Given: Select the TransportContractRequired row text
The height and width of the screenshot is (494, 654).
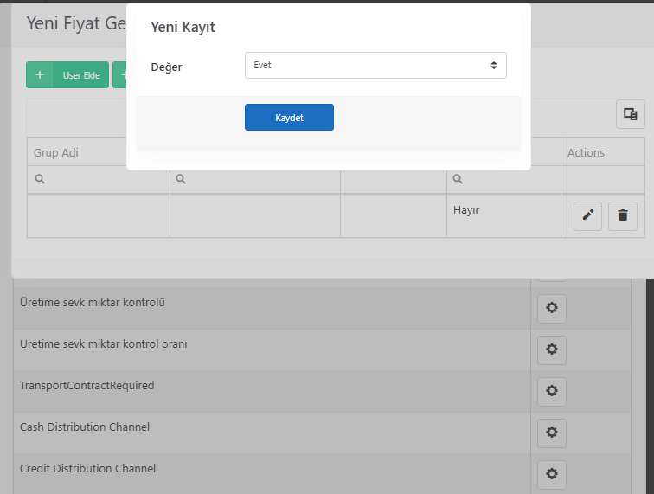Looking at the screenshot, I should click(87, 386).
